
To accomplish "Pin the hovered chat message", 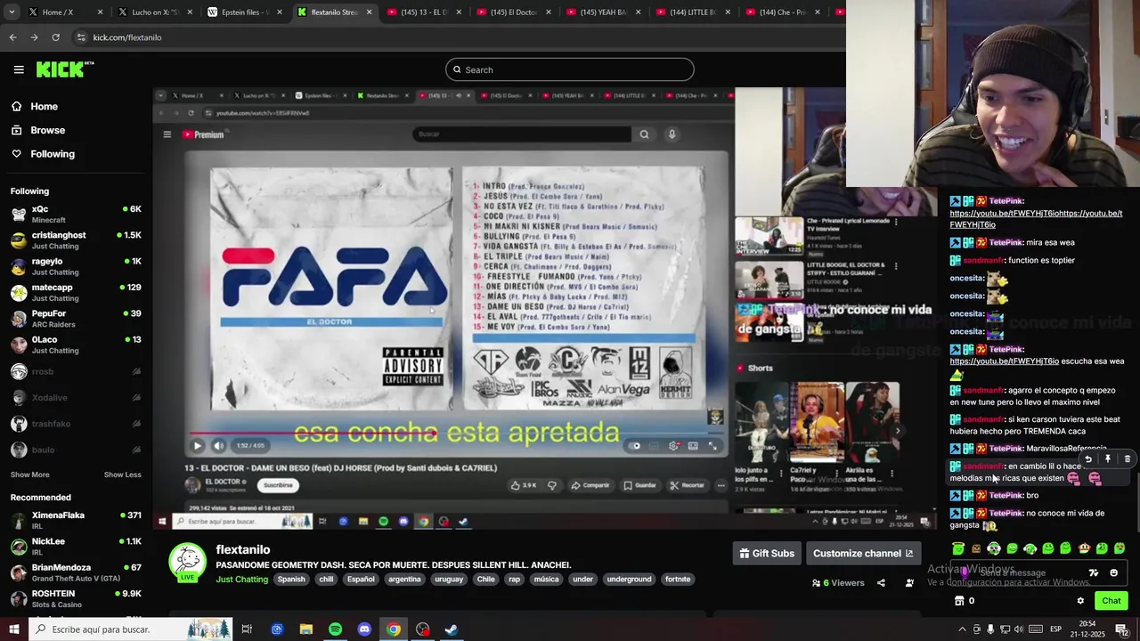I will [1107, 459].
